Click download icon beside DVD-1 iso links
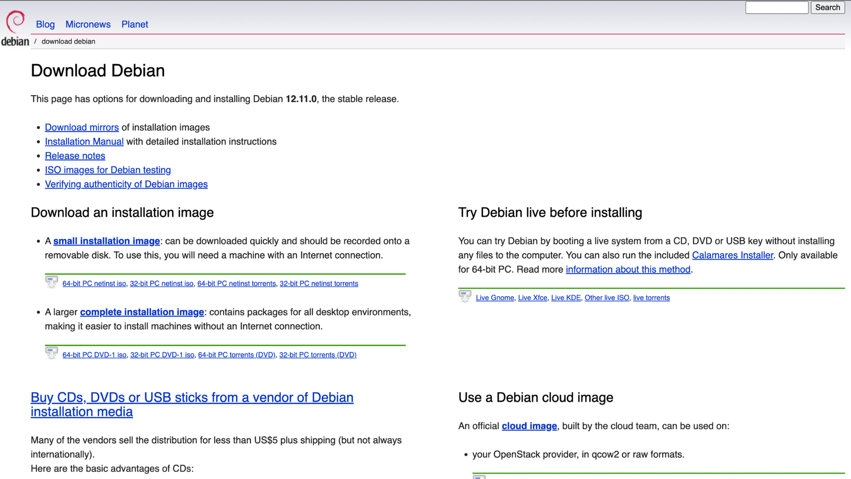This screenshot has height=479, width=851. coord(51,353)
